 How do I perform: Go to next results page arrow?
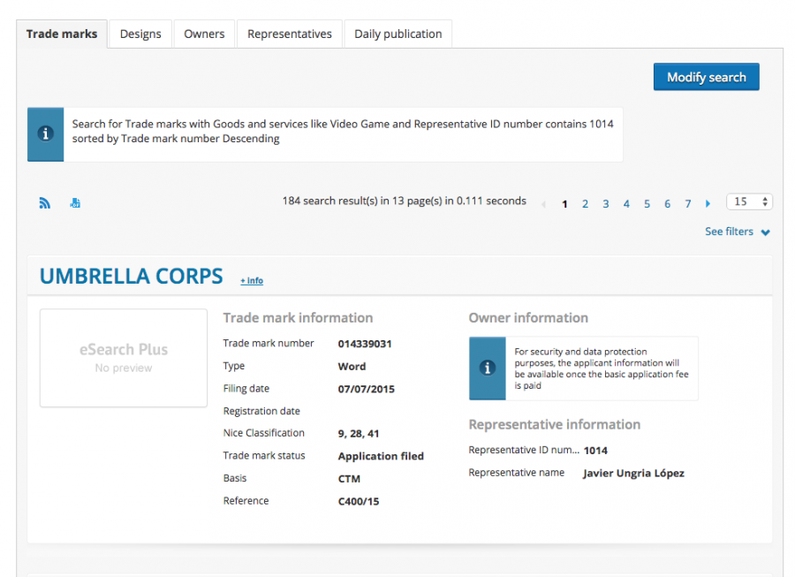tap(708, 204)
